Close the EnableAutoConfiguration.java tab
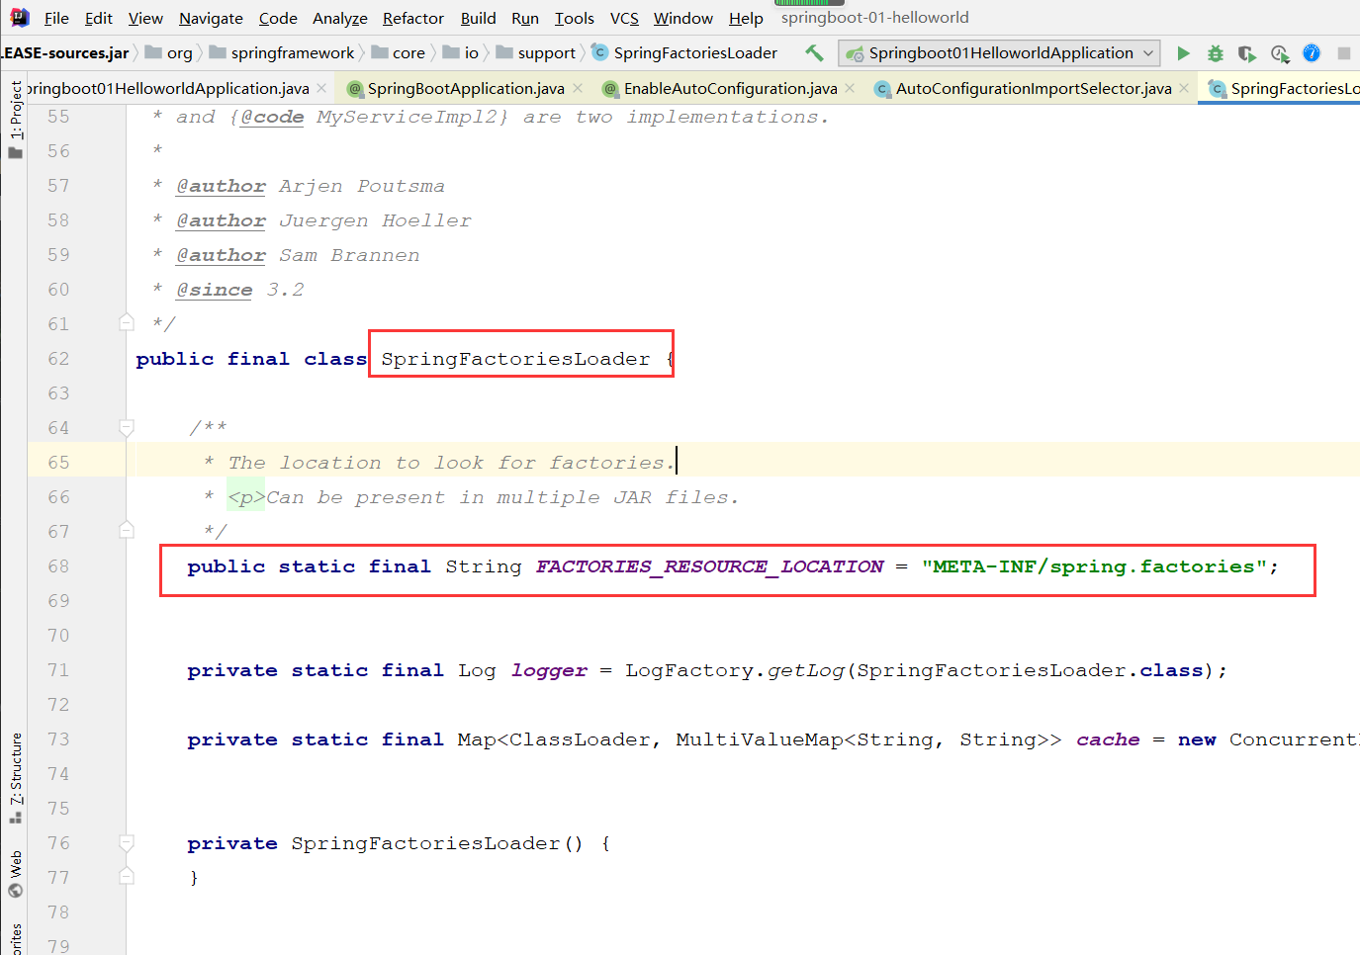Screen dimensions: 1360x955 click(850, 88)
